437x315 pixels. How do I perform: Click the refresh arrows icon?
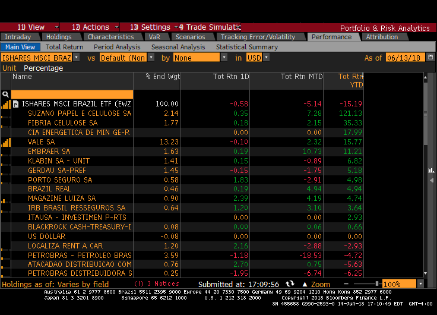290,284
